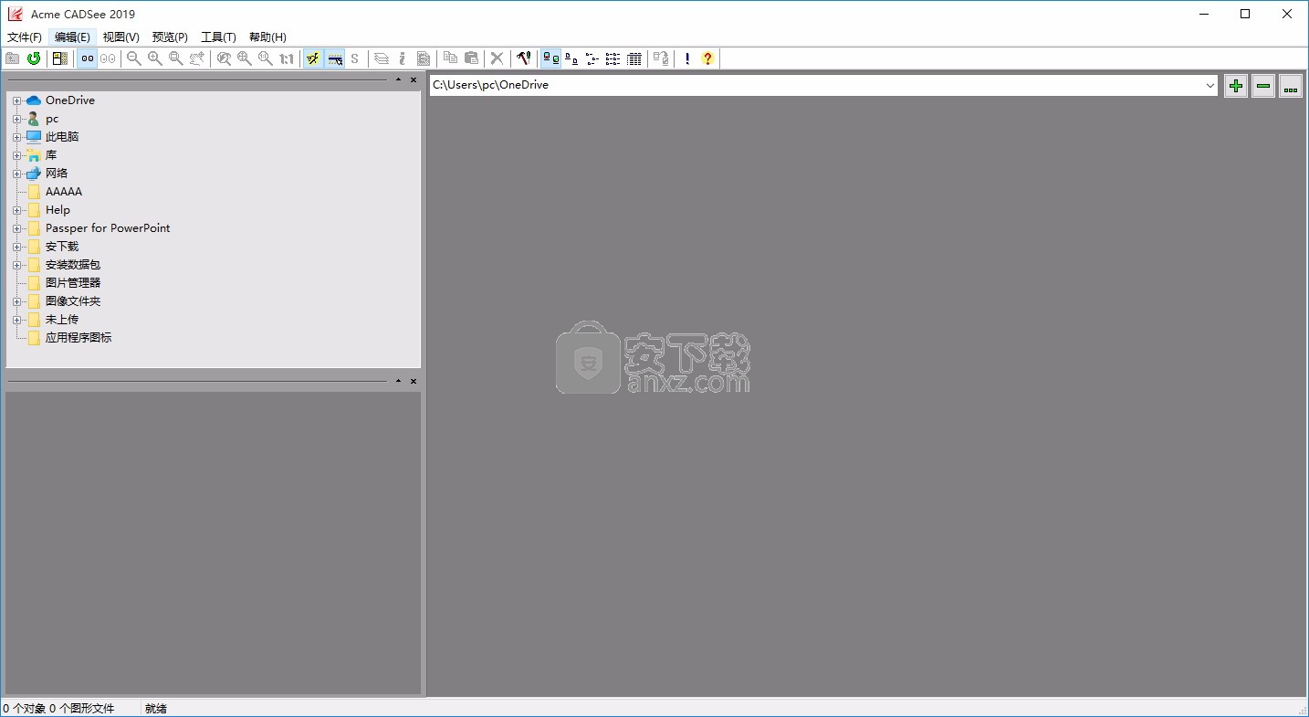
Task: Expand the 网络 tree node
Action: pos(16,174)
